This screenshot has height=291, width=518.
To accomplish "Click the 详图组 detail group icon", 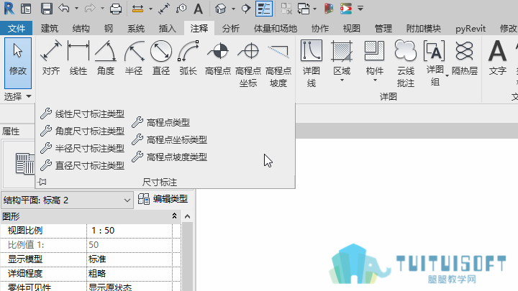I will [435, 51].
